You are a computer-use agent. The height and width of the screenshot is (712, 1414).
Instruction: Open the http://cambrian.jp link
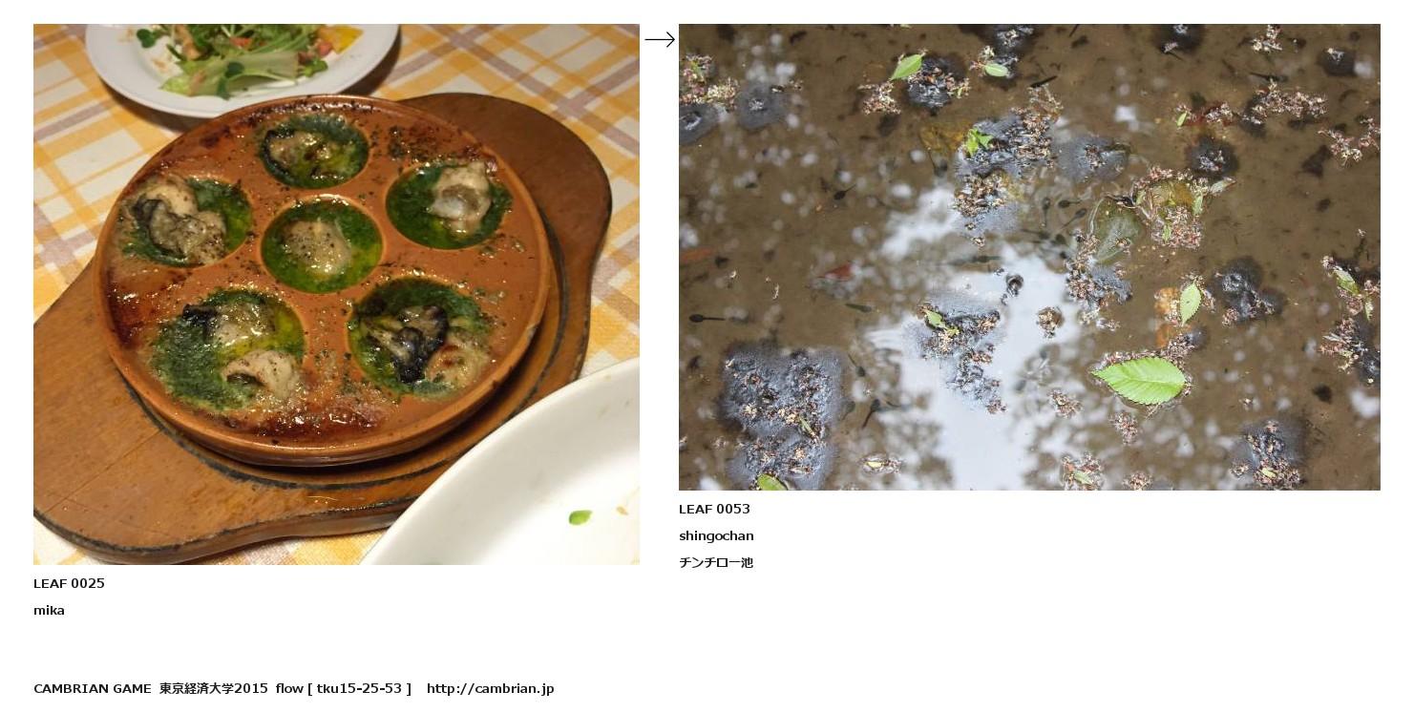[x=490, y=688]
